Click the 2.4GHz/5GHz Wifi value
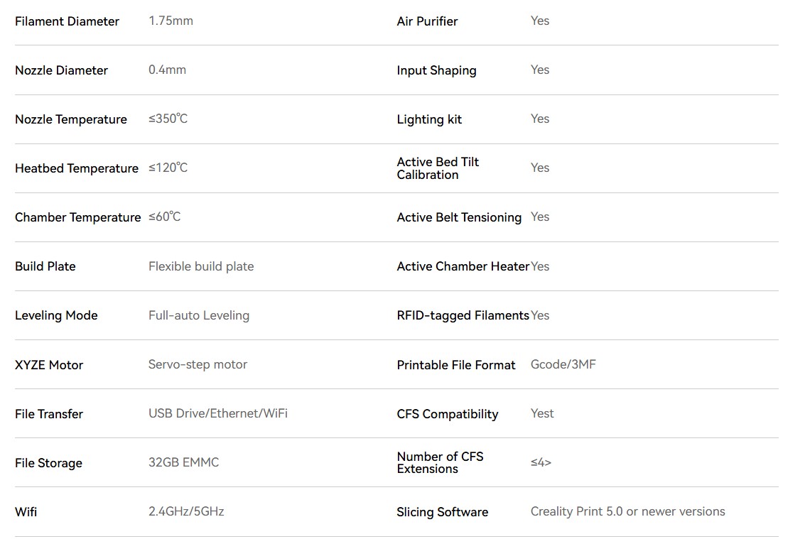Viewport: 805px width, 539px height. (x=186, y=512)
